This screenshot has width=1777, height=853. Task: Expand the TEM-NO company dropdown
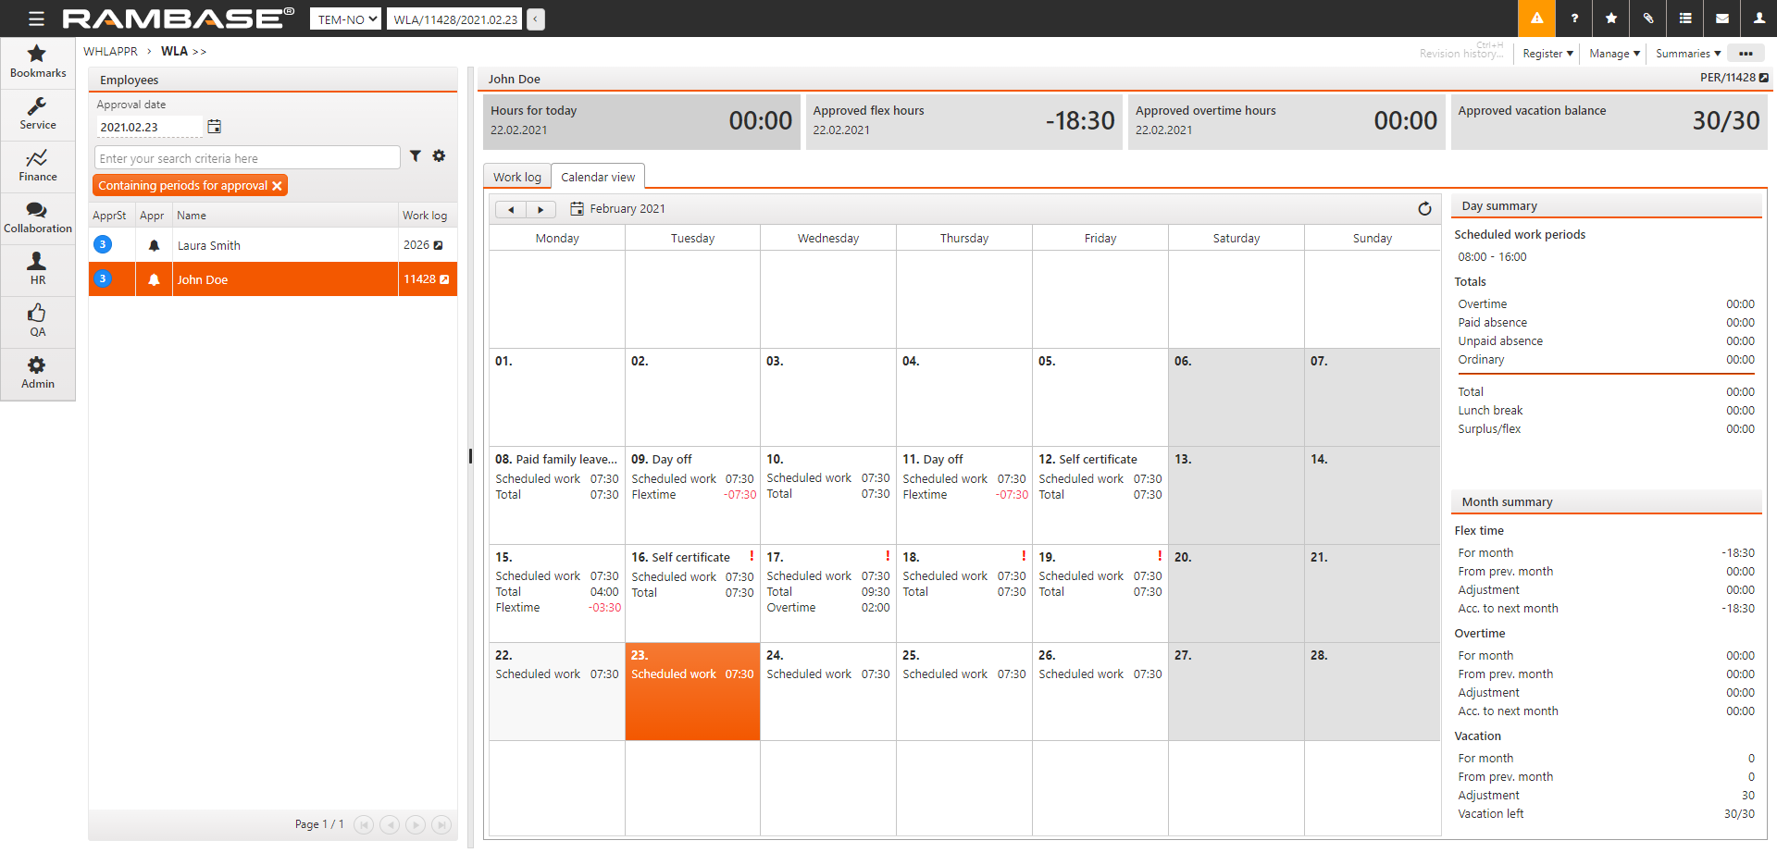345,19
